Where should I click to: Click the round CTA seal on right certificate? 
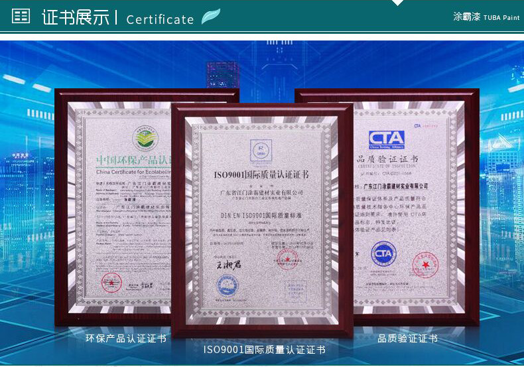(x=383, y=253)
